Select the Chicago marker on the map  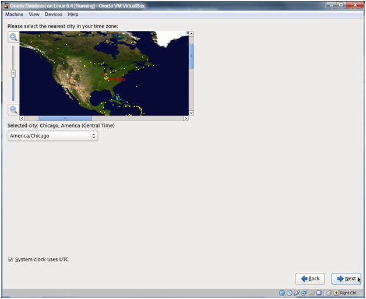[104, 74]
